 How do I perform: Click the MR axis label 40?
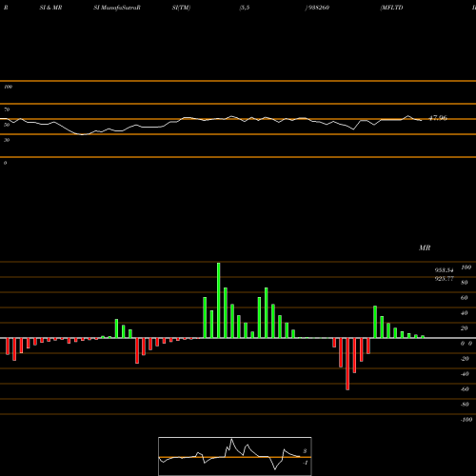[465, 313]
